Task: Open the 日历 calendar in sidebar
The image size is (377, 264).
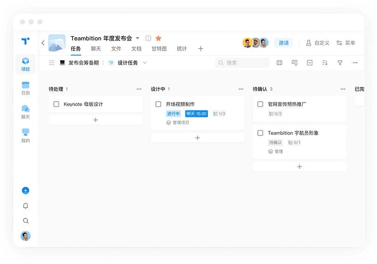Action: pyautogui.click(x=25, y=88)
